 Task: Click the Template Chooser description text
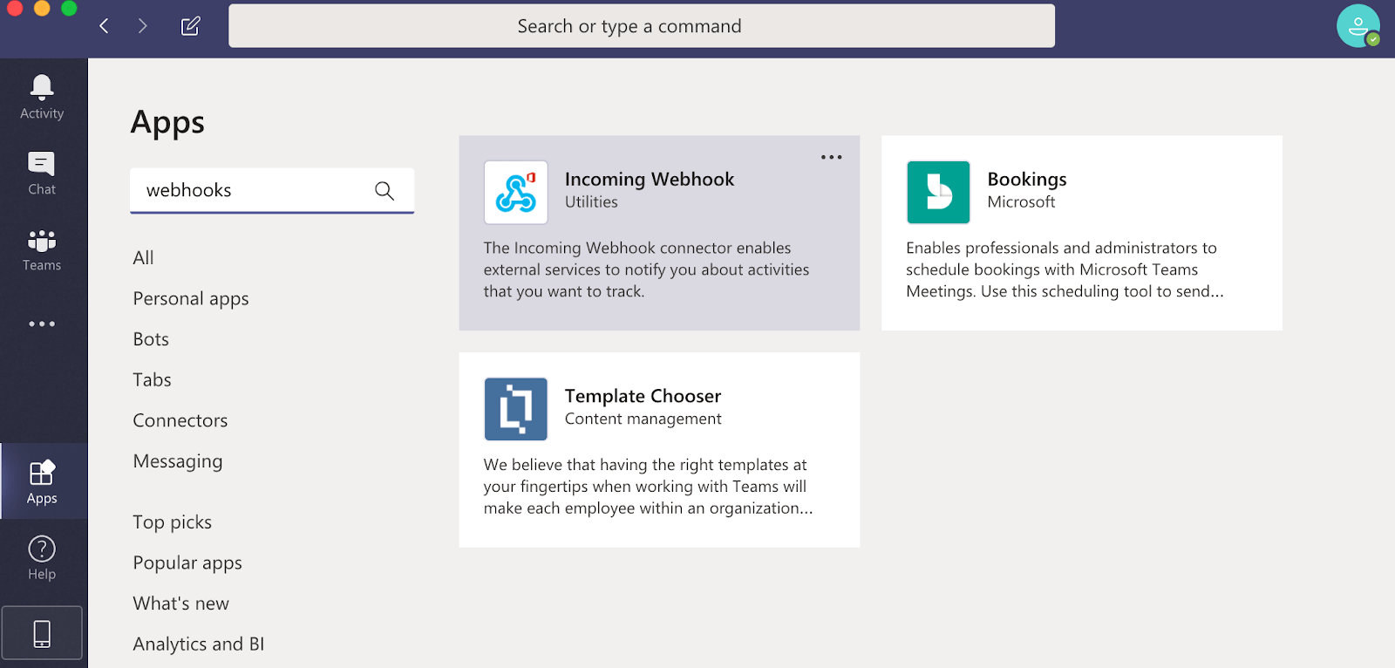pyautogui.click(x=648, y=487)
